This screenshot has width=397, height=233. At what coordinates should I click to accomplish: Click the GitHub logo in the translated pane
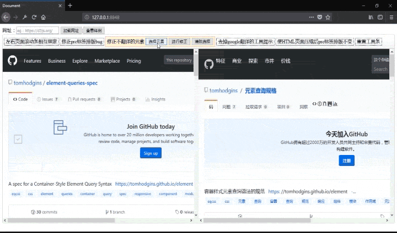tap(209, 64)
